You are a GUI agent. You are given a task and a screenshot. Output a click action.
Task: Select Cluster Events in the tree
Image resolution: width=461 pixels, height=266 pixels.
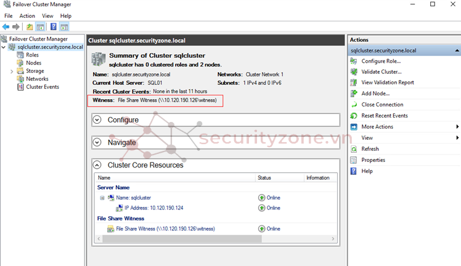[42, 87]
